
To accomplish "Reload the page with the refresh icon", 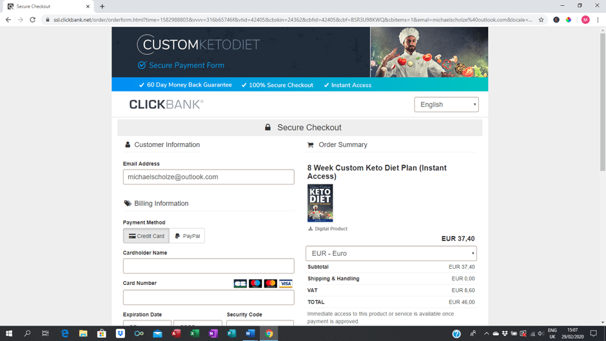I will [x=32, y=20].
